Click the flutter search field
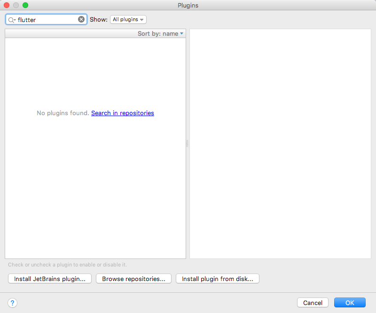The image size is (376, 313). click(46, 19)
